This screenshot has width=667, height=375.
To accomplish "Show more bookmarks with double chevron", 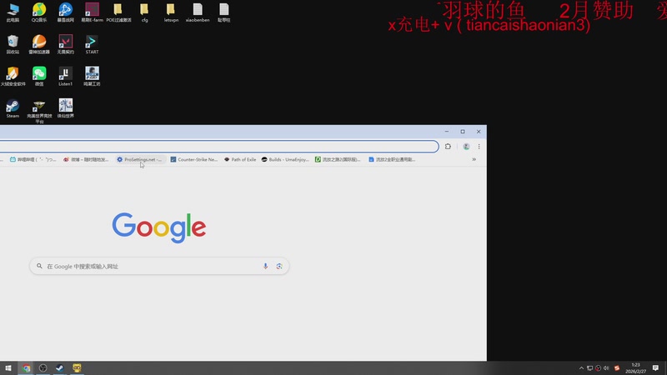I will pos(474,159).
